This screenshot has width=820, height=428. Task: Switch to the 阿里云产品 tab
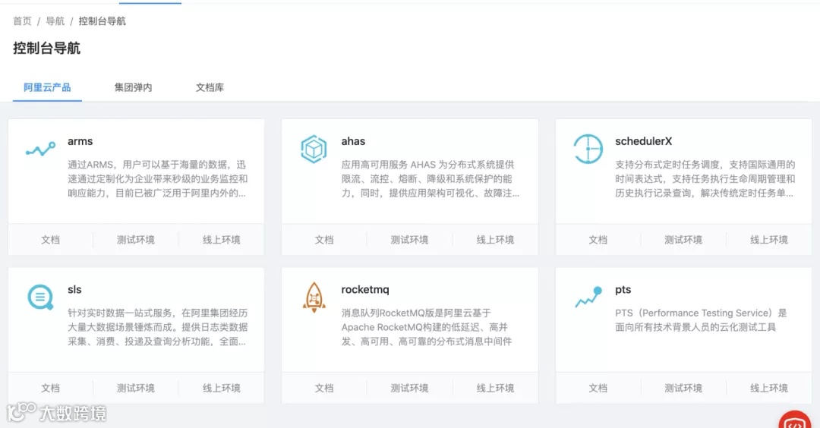(47, 87)
